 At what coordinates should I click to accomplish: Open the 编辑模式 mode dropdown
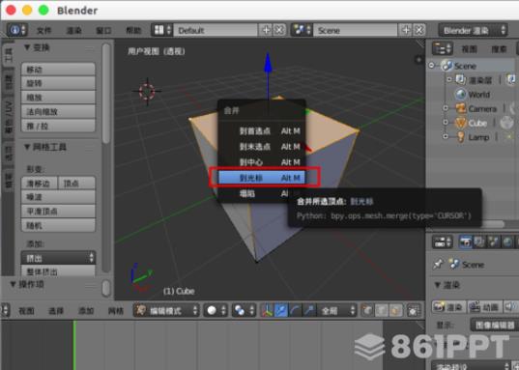point(166,310)
